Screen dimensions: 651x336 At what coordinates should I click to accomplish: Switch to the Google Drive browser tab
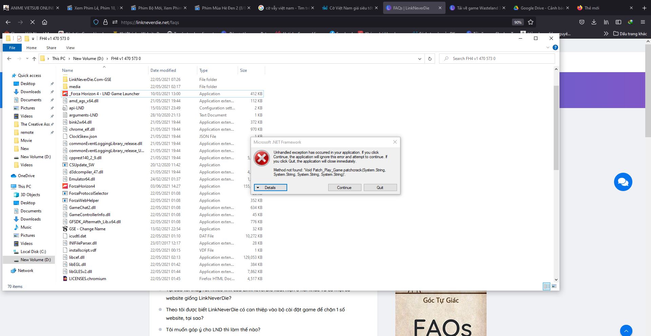(x=541, y=8)
